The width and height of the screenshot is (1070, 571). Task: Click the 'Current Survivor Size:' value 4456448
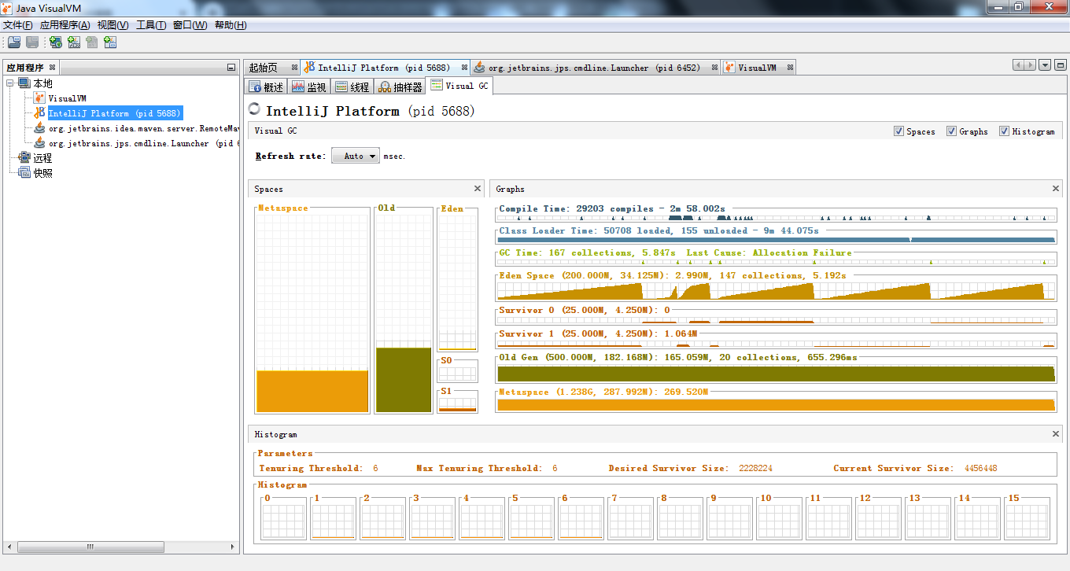point(980,468)
